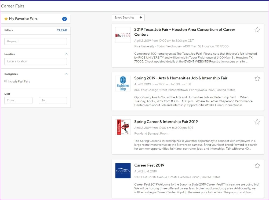Image resolution: width=269 pixels, height=200 pixels.
Task: Clear all filters with the CLEAR link
Action: [x=62, y=30]
